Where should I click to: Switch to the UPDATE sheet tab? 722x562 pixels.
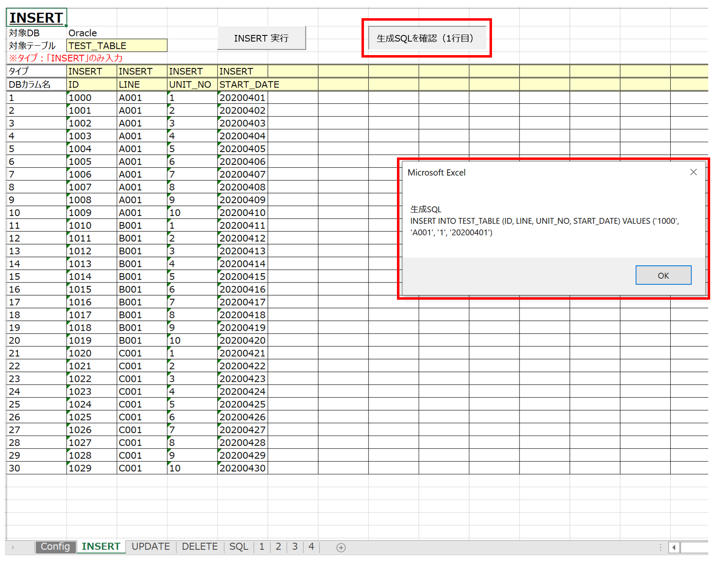[x=151, y=547]
